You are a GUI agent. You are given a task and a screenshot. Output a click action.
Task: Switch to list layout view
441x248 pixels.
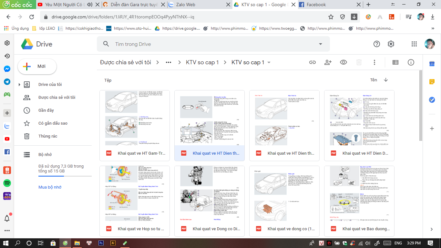tap(395, 62)
